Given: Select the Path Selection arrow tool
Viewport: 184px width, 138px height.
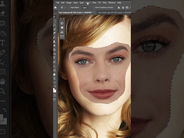Looking at the screenshot, I should point(54,66).
